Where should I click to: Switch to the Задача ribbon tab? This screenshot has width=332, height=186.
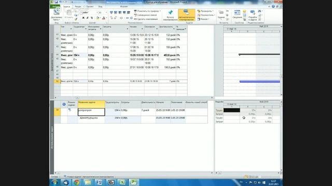66,7
